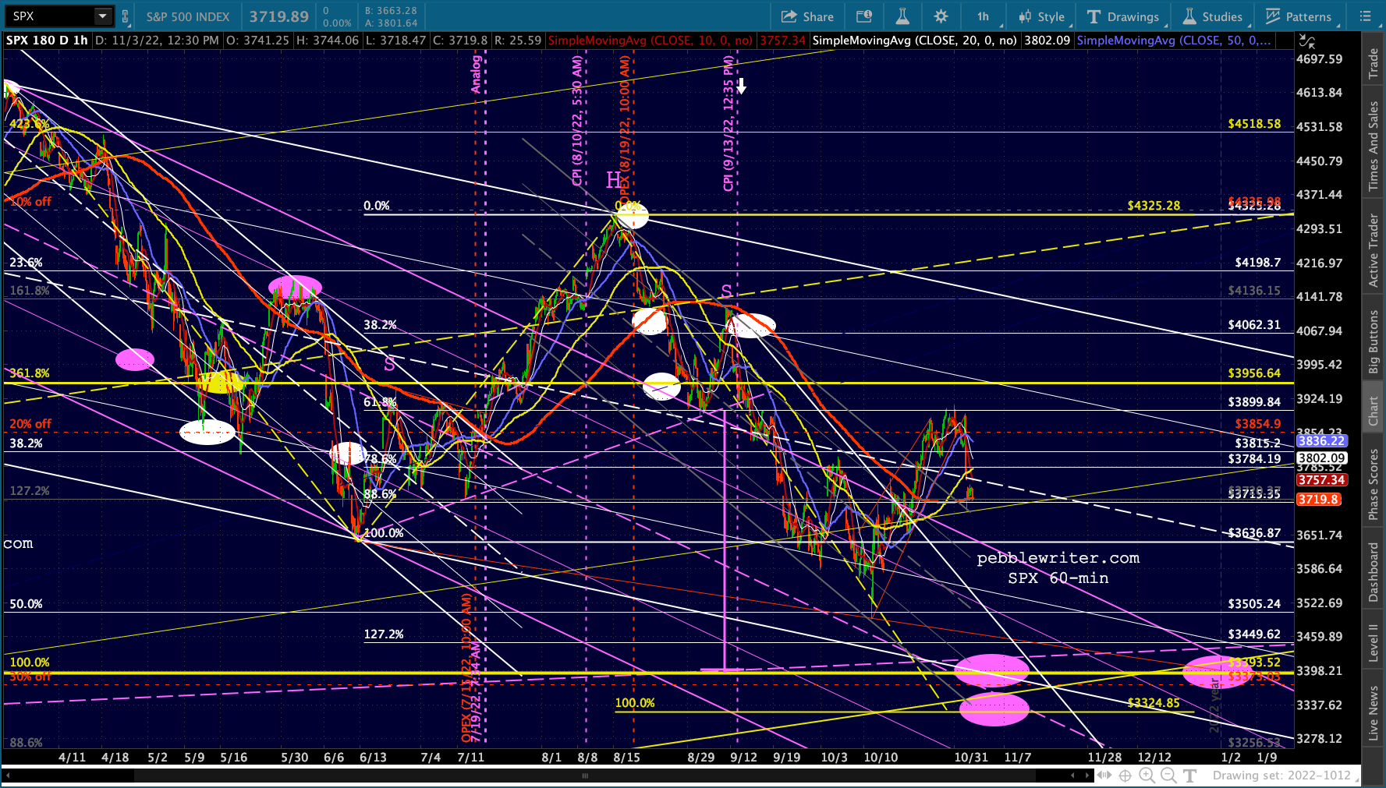Open the Studies button
1386x788 pixels.
[x=1213, y=16]
